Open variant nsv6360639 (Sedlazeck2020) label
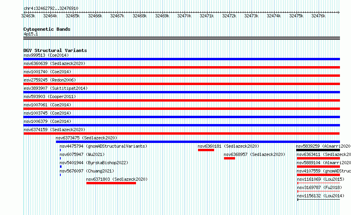Viewport: 351px width, 215px height. [54, 63]
